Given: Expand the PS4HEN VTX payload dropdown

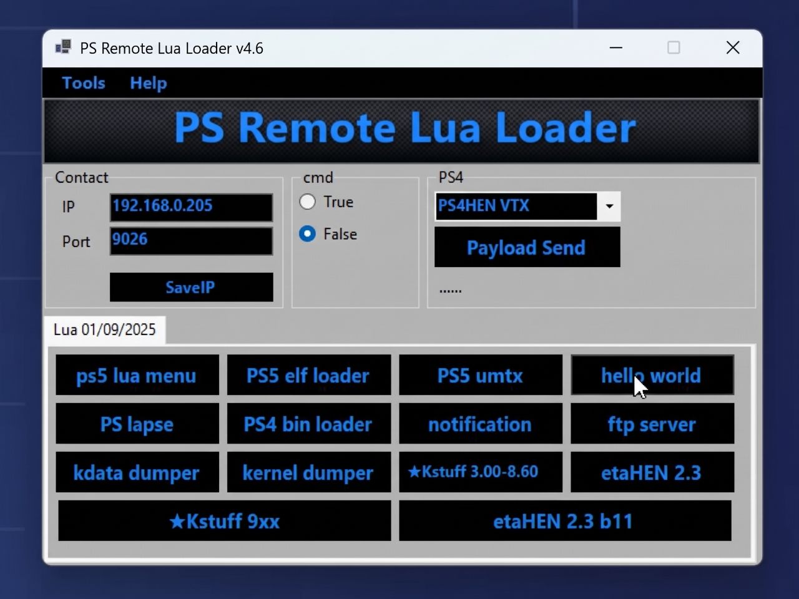Looking at the screenshot, I should [x=609, y=207].
